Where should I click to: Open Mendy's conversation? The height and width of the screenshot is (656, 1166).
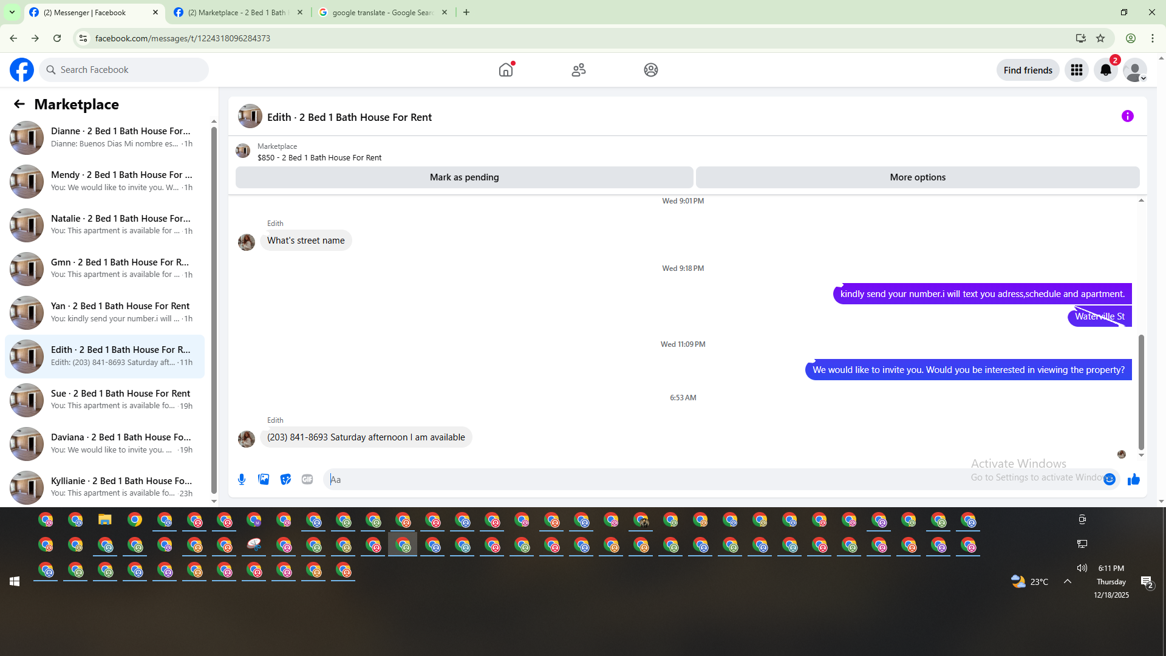click(104, 181)
